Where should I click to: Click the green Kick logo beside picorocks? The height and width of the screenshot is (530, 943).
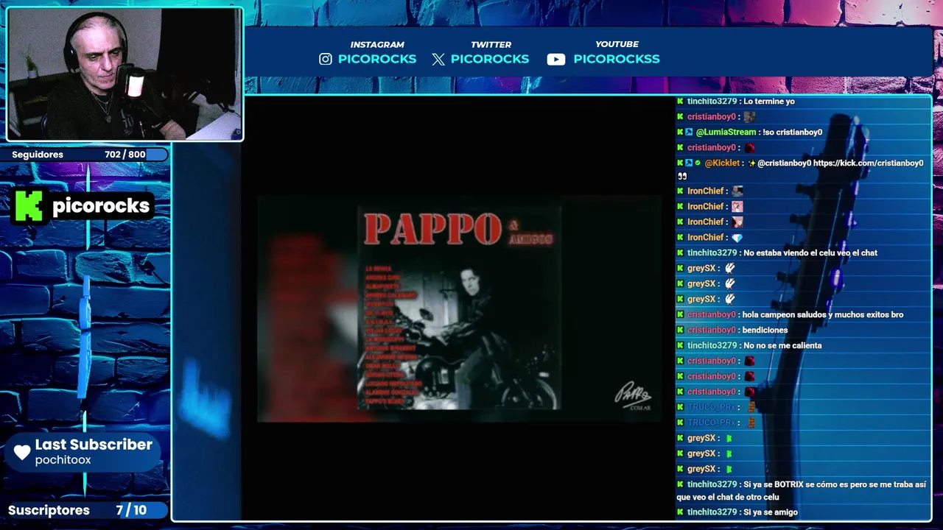click(x=29, y=205)
